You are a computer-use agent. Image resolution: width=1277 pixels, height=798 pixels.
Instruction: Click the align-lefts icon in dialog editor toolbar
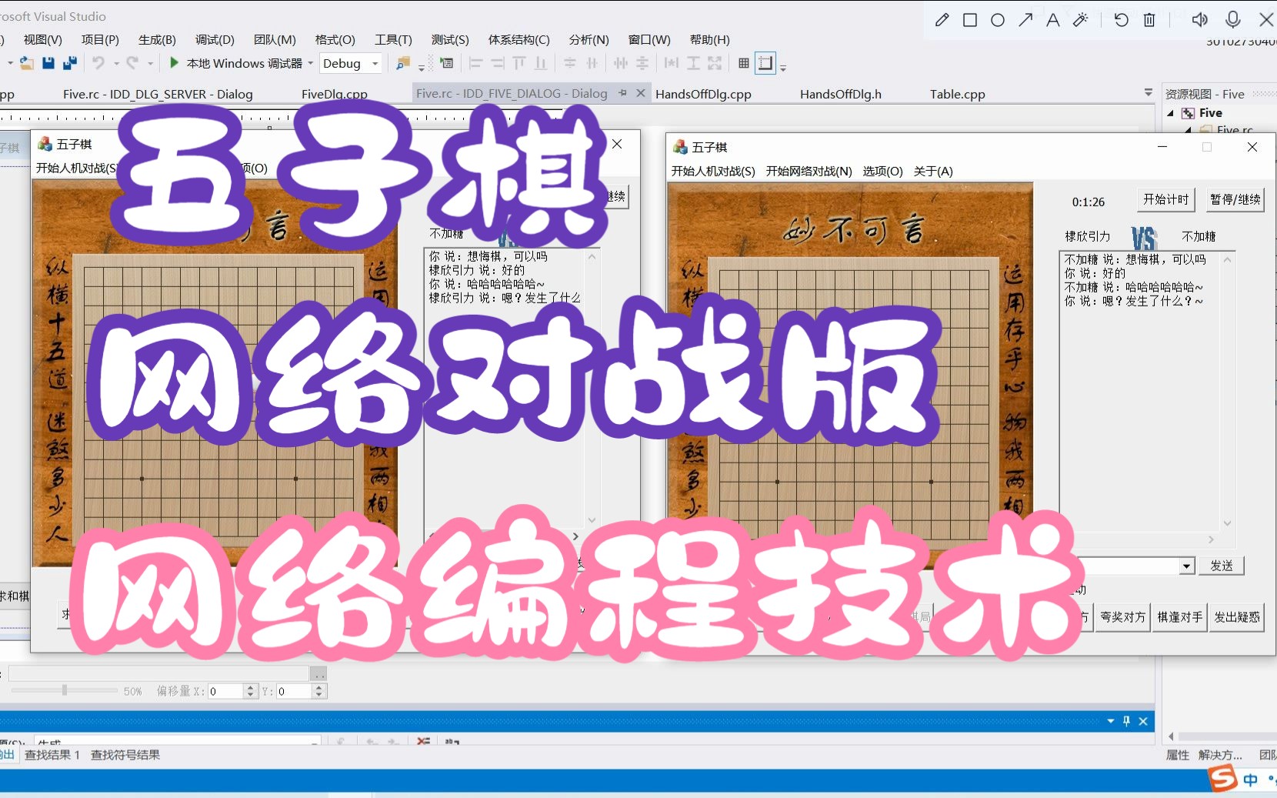477,63
